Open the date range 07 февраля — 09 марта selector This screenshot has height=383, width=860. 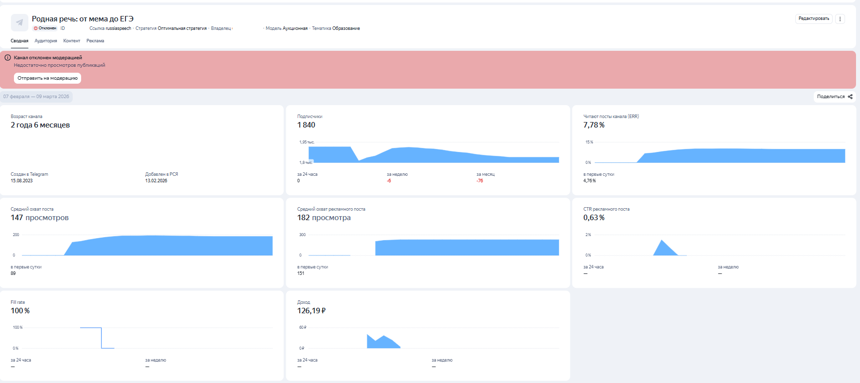(x=36, y=97)
